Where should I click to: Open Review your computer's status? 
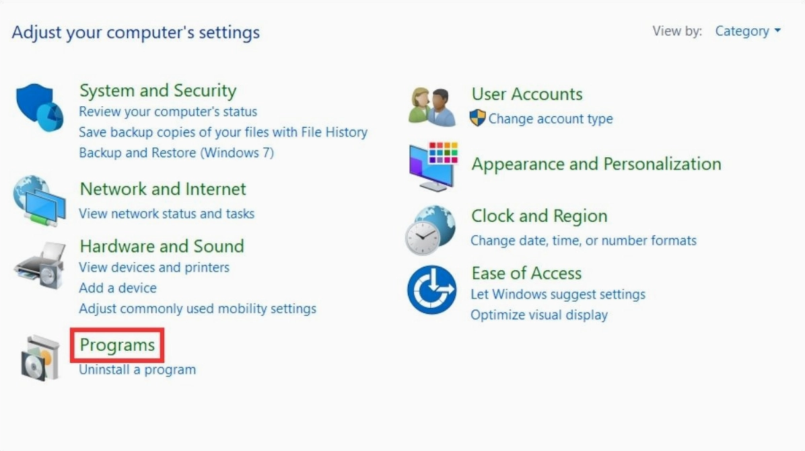[168, 112]
